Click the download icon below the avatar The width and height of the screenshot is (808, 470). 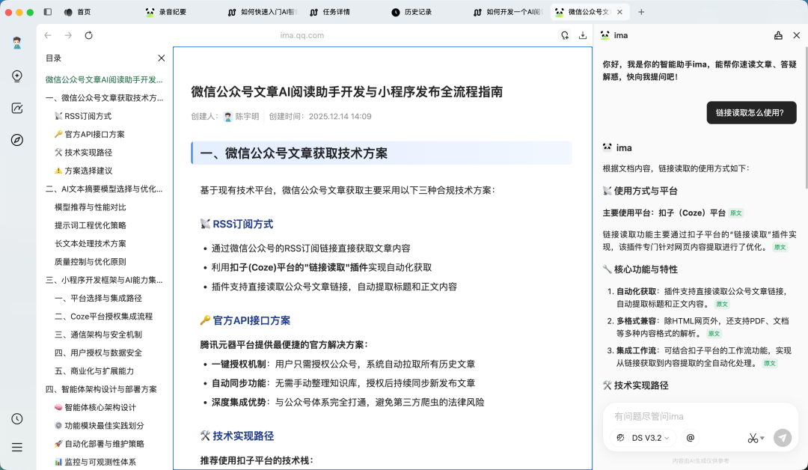(16, 77)
